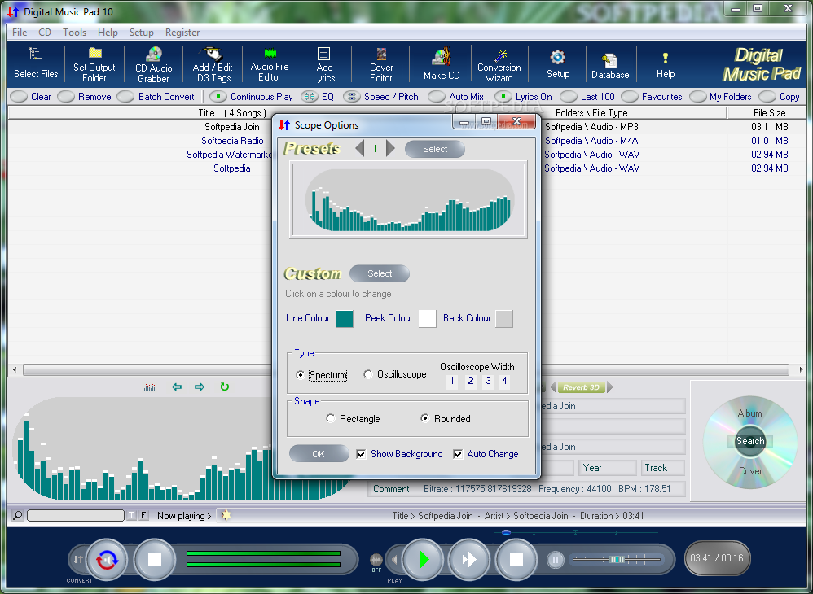Click the Custom Select button
Screen dimensions: 813x594
380,273
